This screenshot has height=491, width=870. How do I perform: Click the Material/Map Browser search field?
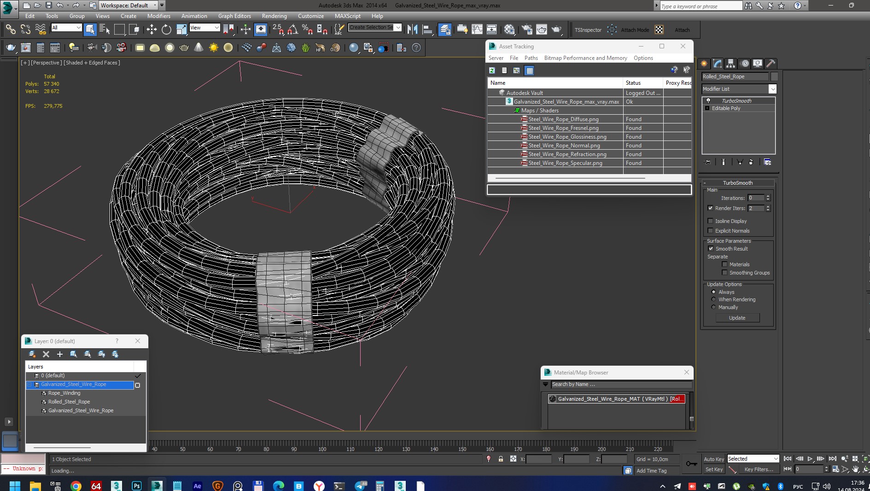click(621, 385)
